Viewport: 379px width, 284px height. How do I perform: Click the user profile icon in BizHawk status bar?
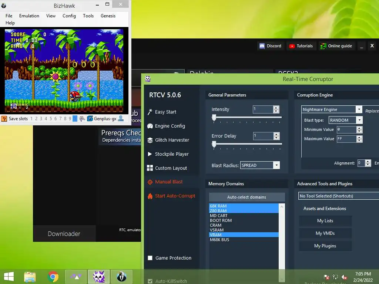(x=121, y=118)
